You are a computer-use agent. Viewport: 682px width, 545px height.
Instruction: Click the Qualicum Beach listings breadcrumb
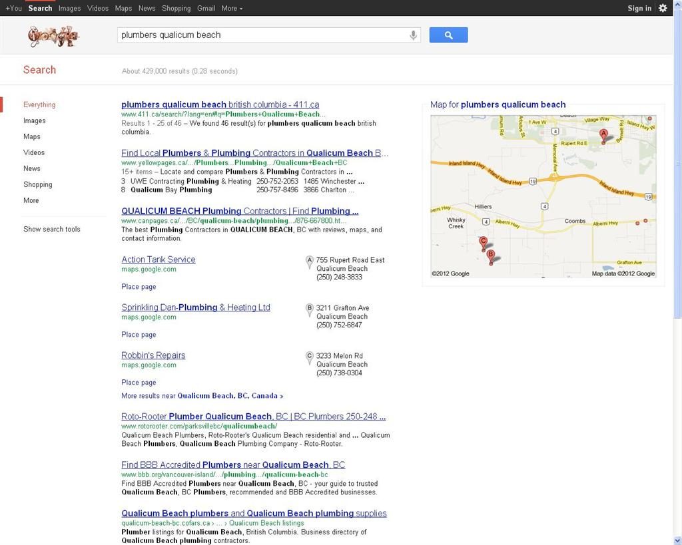pyautogui.click(x=266, y=523)
